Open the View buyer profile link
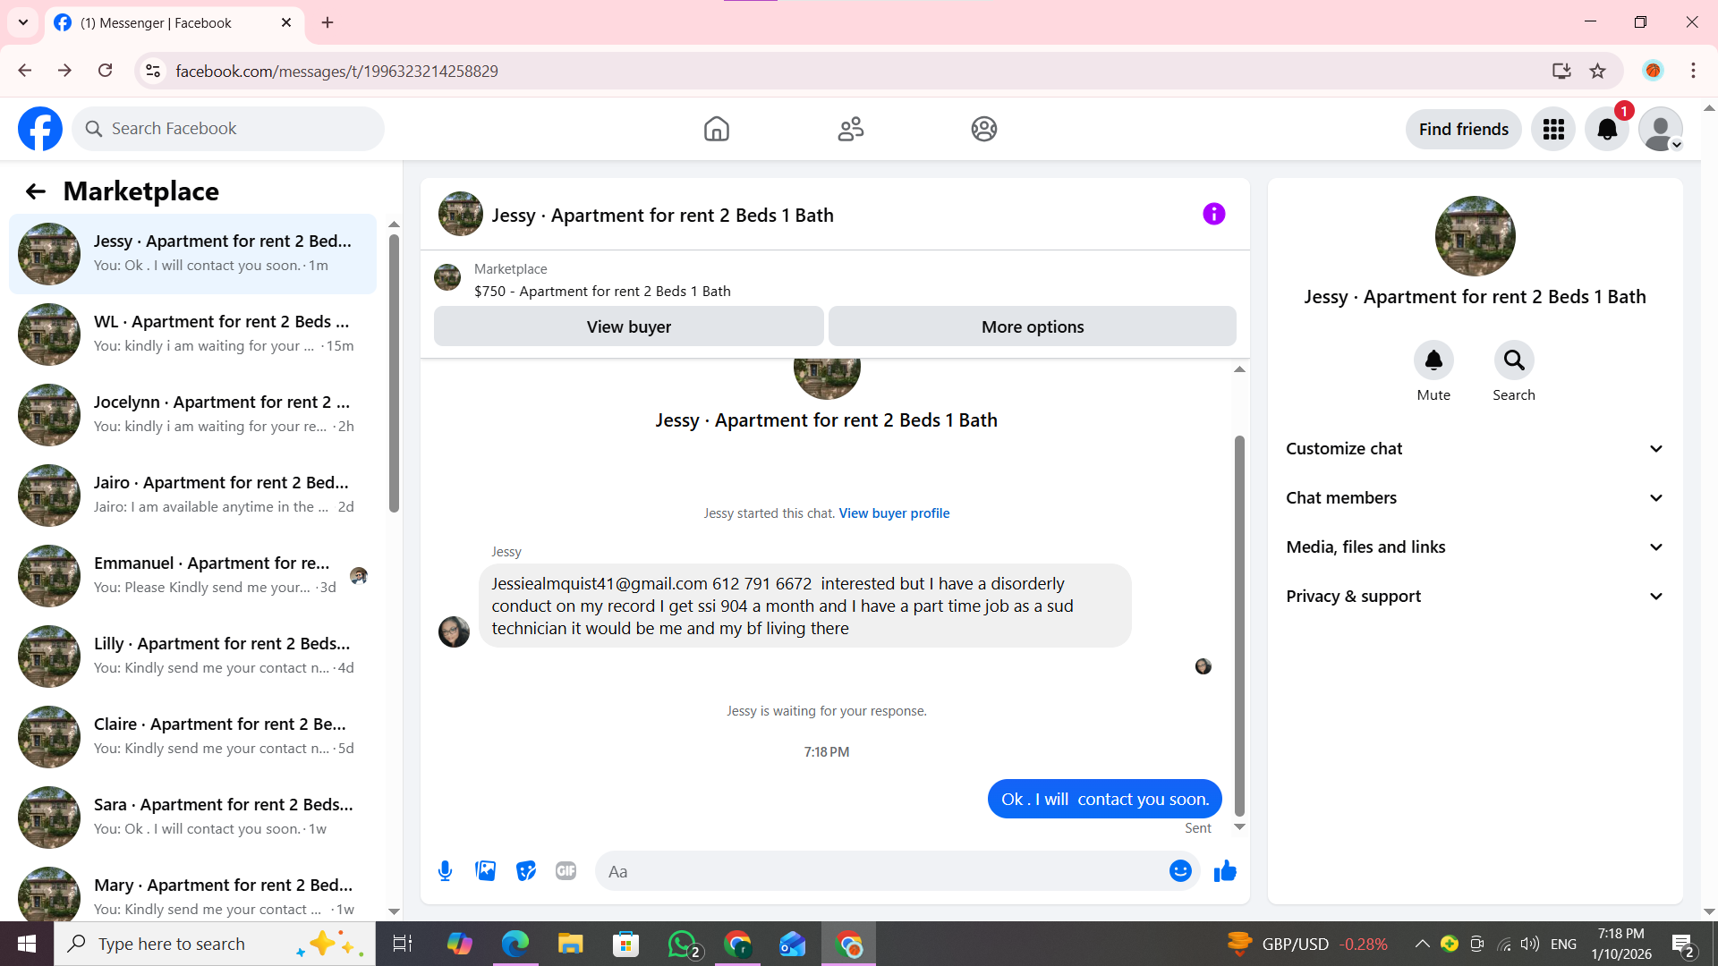1718x966 pixels. coord(894,513)
